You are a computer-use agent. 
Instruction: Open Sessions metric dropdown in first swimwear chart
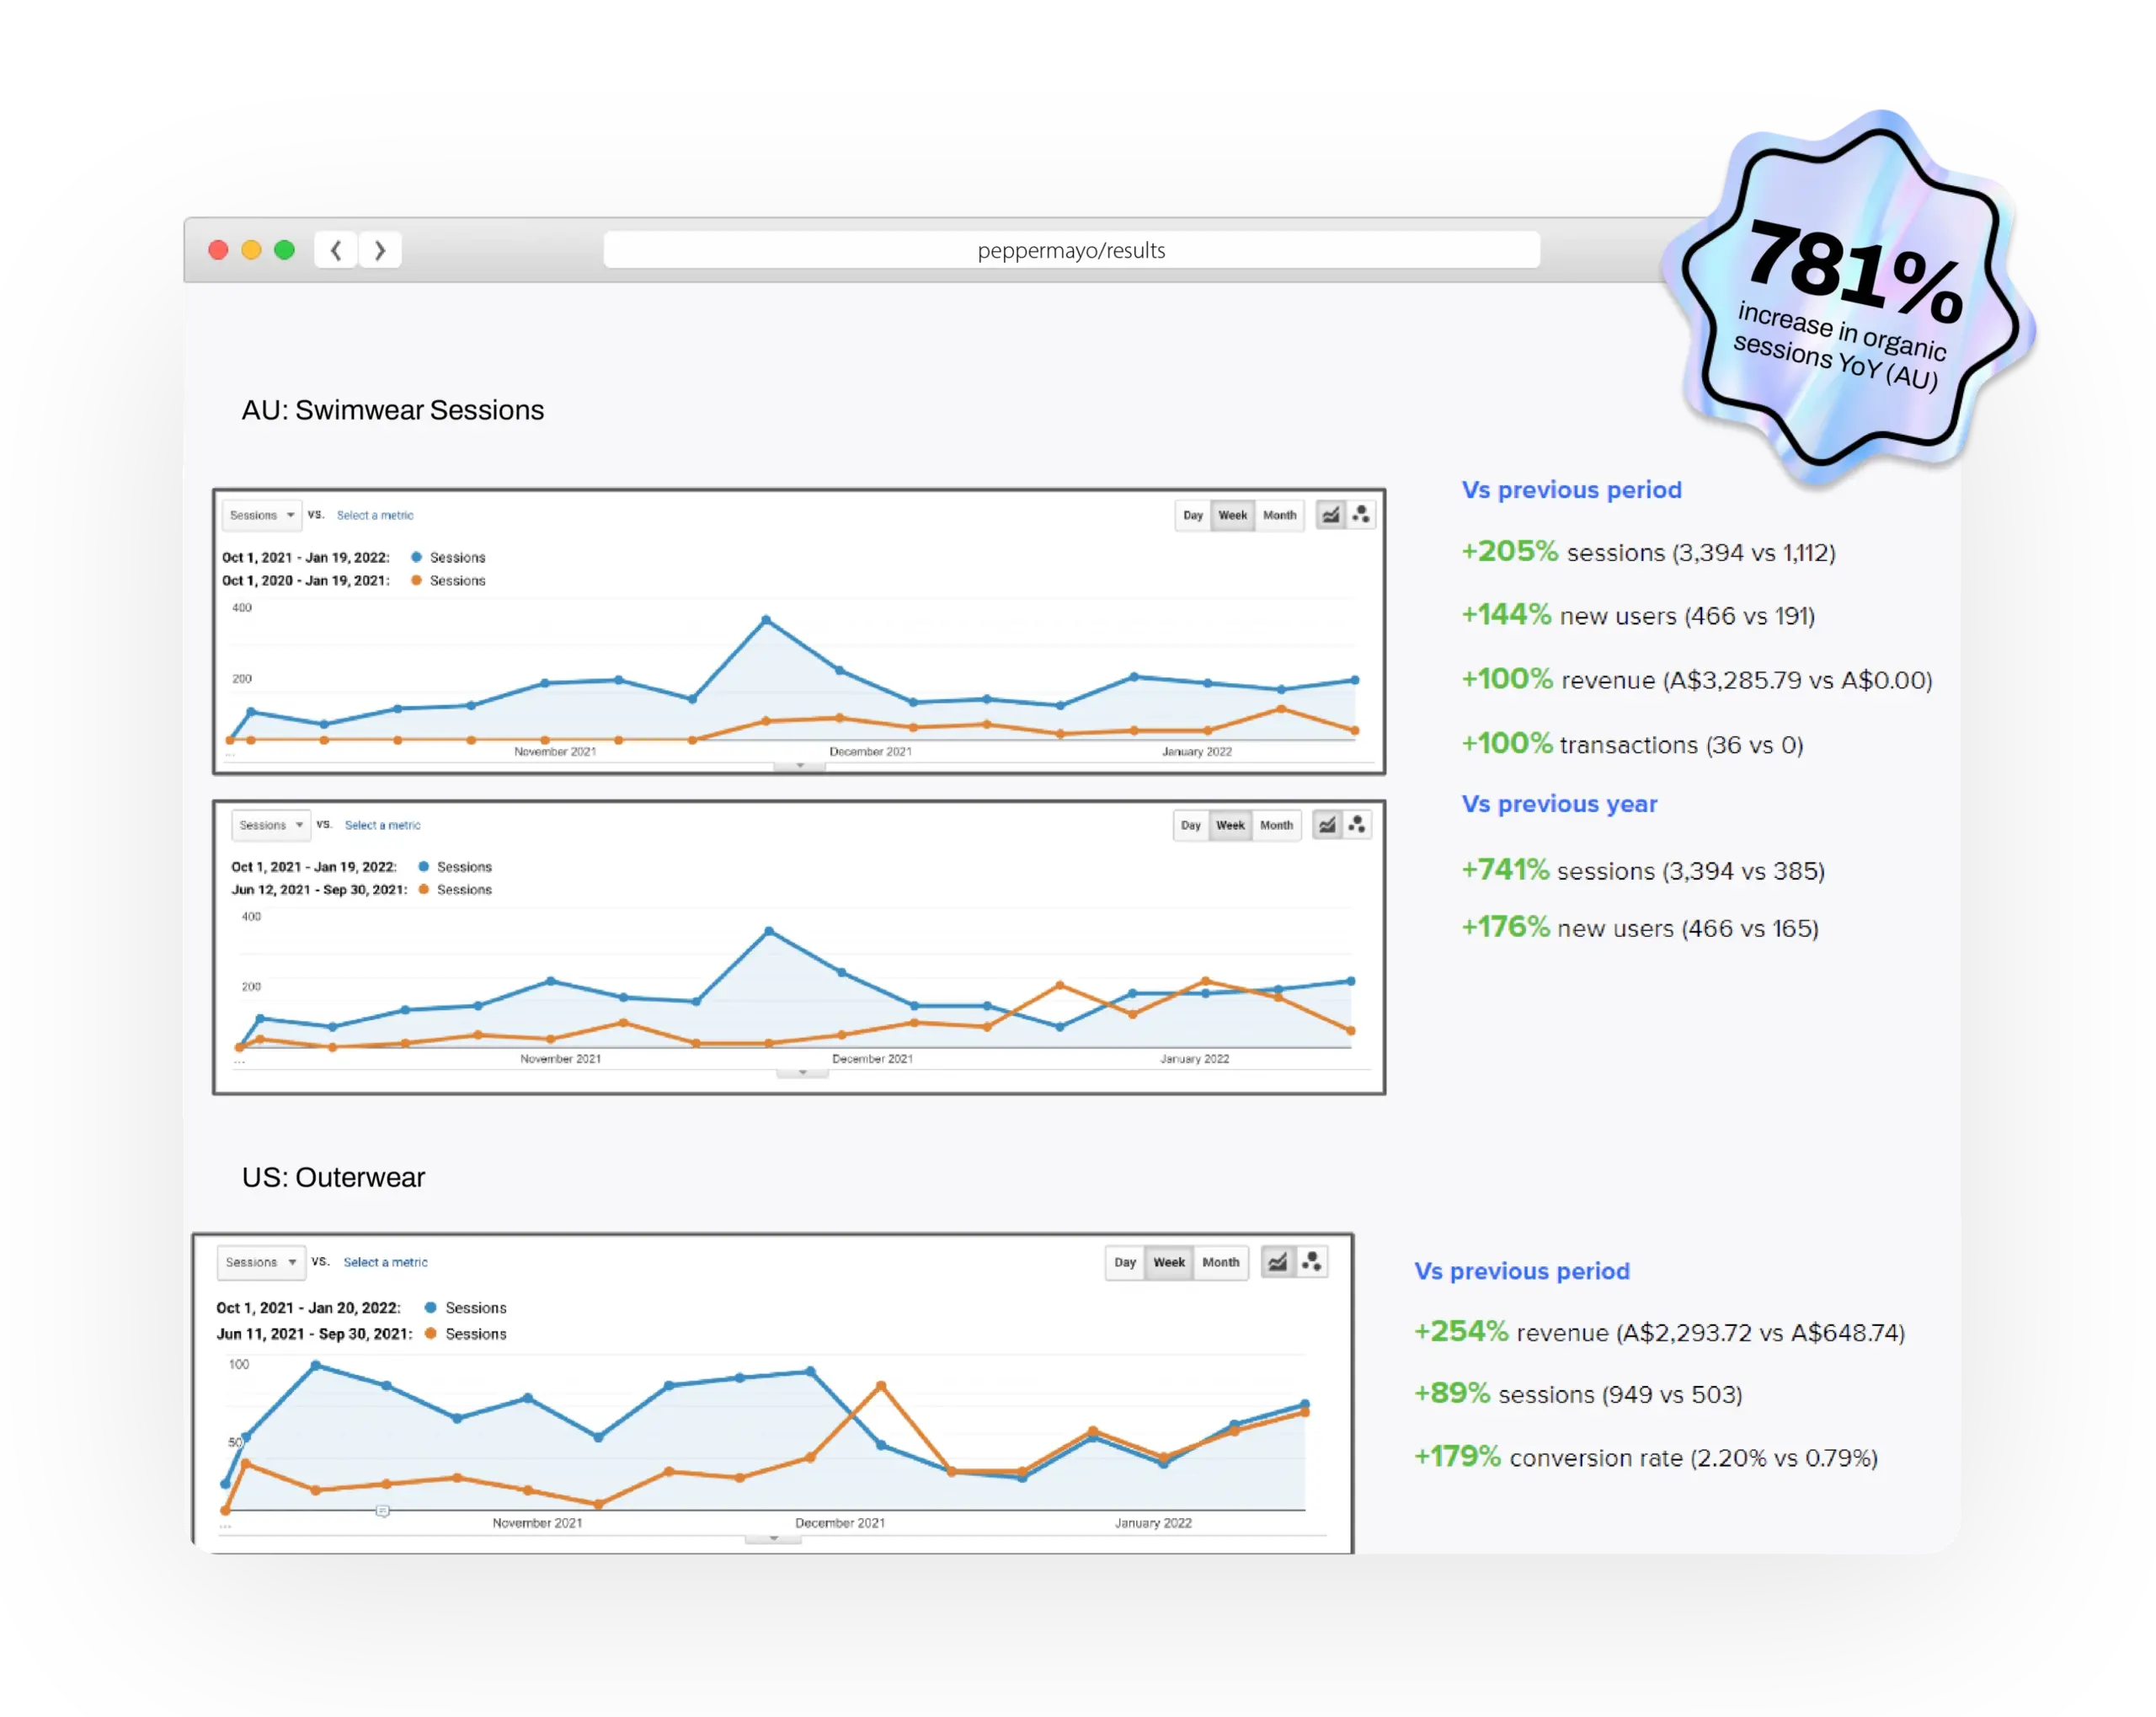tap(261, 516)
